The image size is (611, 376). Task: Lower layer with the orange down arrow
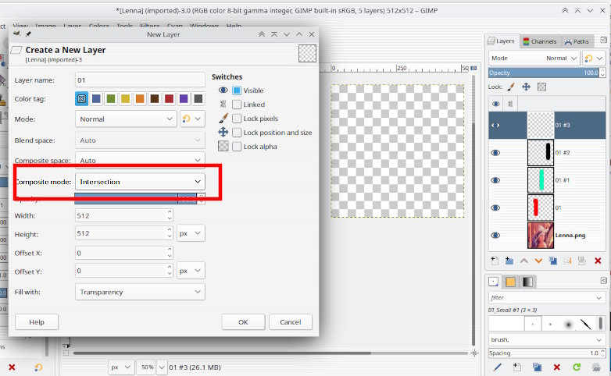point(538,261)
